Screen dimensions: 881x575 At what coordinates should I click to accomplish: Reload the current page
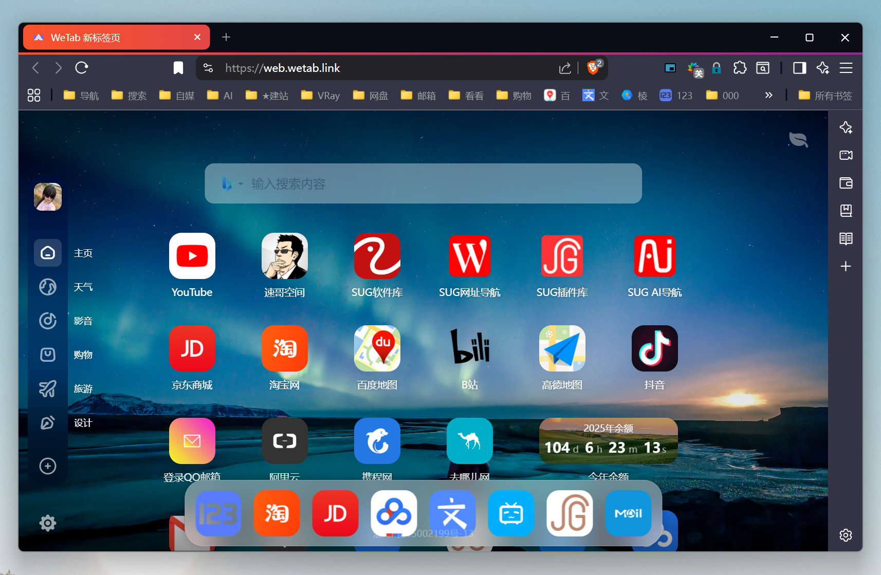pyautogui.click(x=82, y=68)
